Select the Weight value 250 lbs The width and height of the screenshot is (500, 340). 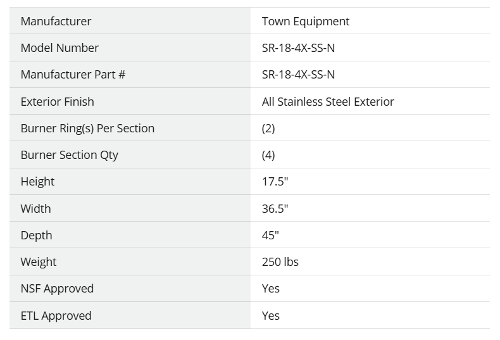coord(280,262)
